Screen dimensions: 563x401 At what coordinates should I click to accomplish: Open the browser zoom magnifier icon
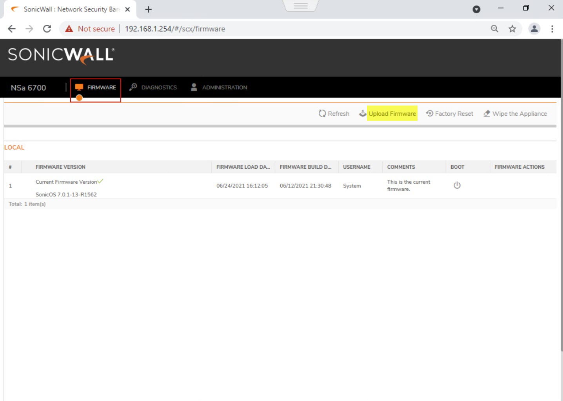tap(494, 29)
